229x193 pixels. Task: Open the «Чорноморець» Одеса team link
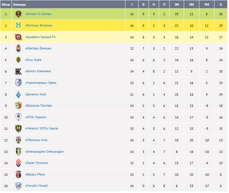coord(41,83)
